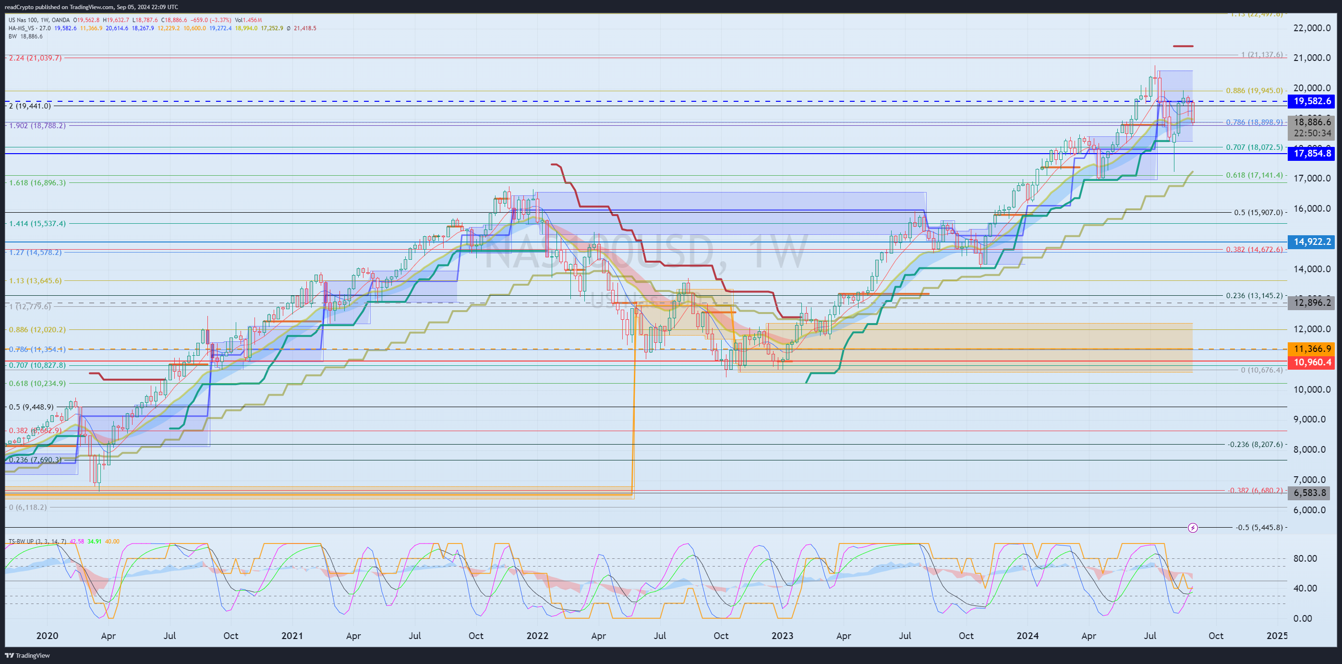This screenshot has height=664, width=1342.
Task: Click 10,000.0 on the price axis
Action: point(1312,389)
